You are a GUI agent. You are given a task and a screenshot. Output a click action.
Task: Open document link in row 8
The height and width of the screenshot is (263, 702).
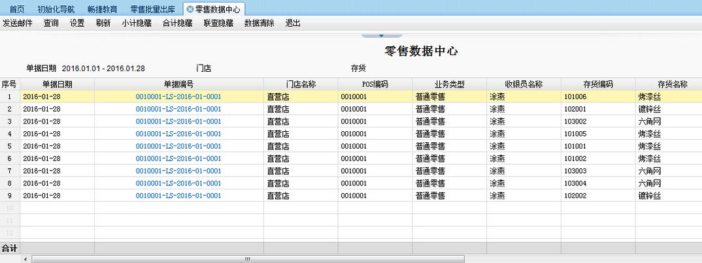click(x=178, y=183)
